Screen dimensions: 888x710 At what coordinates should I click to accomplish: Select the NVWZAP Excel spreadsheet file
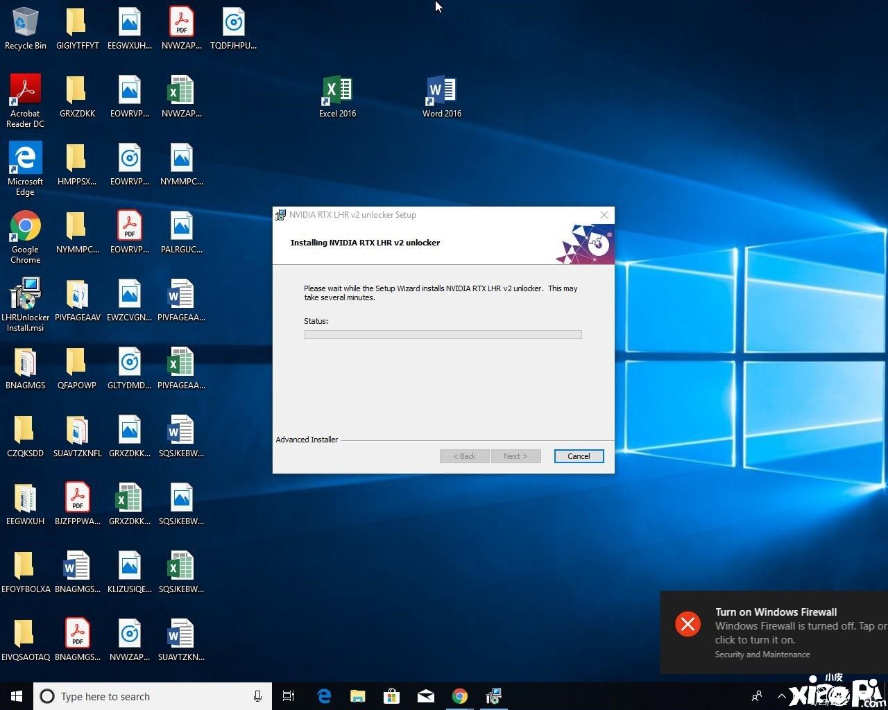182,96
